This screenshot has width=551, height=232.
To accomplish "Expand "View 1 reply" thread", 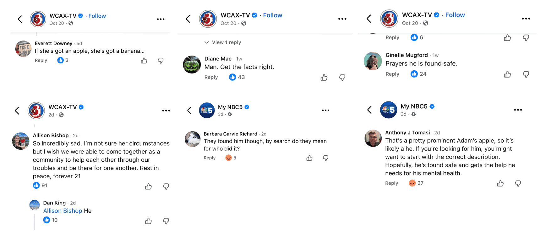I will pos(223,42).
